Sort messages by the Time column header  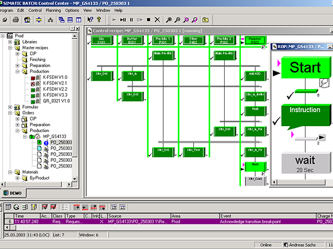[x=27, y=216]
